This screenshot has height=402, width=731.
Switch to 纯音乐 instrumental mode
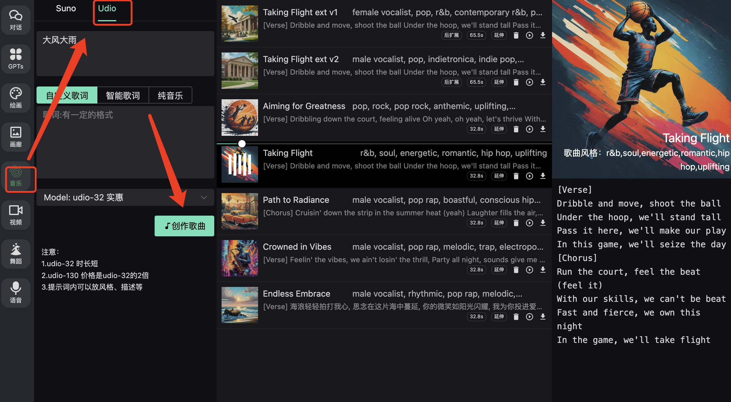point(170,95)
